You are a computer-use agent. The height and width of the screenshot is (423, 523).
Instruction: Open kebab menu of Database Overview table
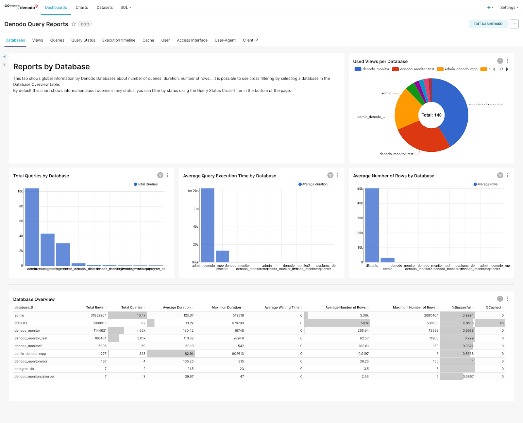pyautogui.click(x=508, y=299)
